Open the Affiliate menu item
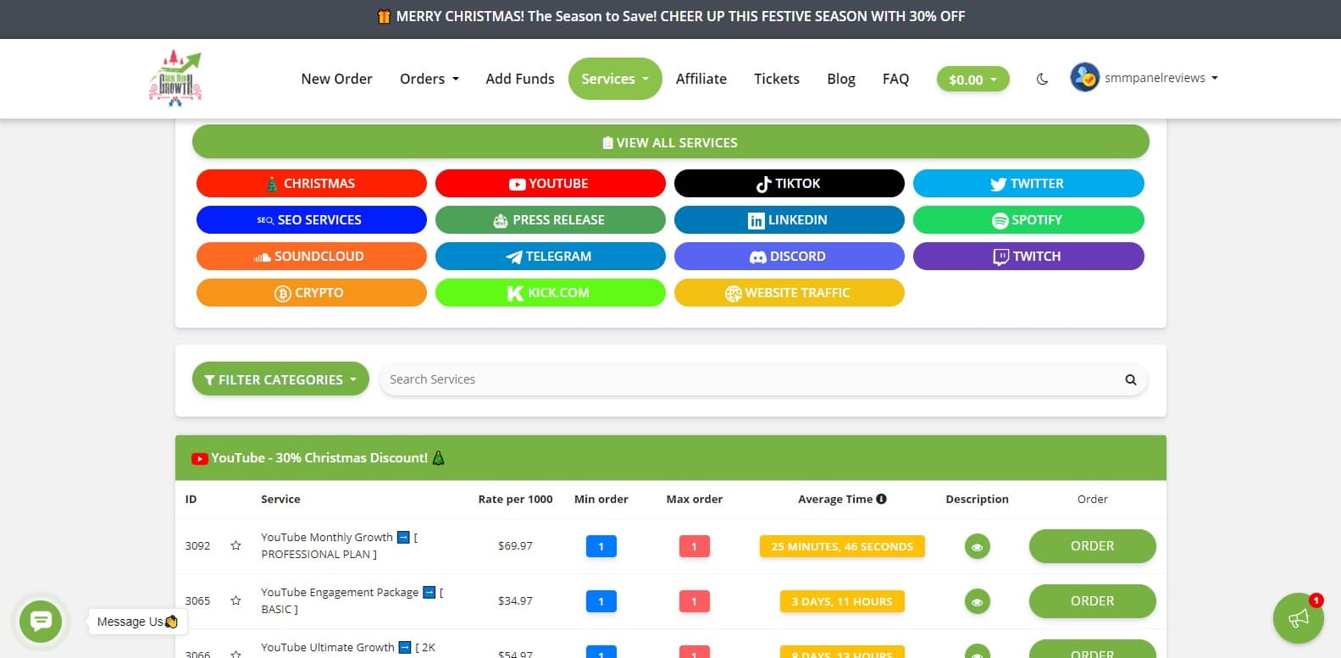This screenshot has width=1341, height=658. click(x=701, y=79)
